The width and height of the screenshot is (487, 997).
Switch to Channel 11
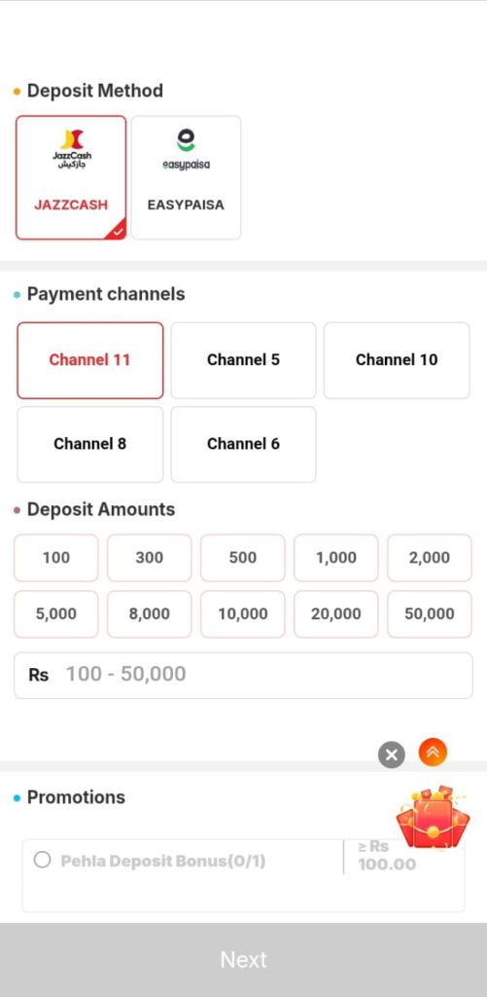click(x=90, y=360)
